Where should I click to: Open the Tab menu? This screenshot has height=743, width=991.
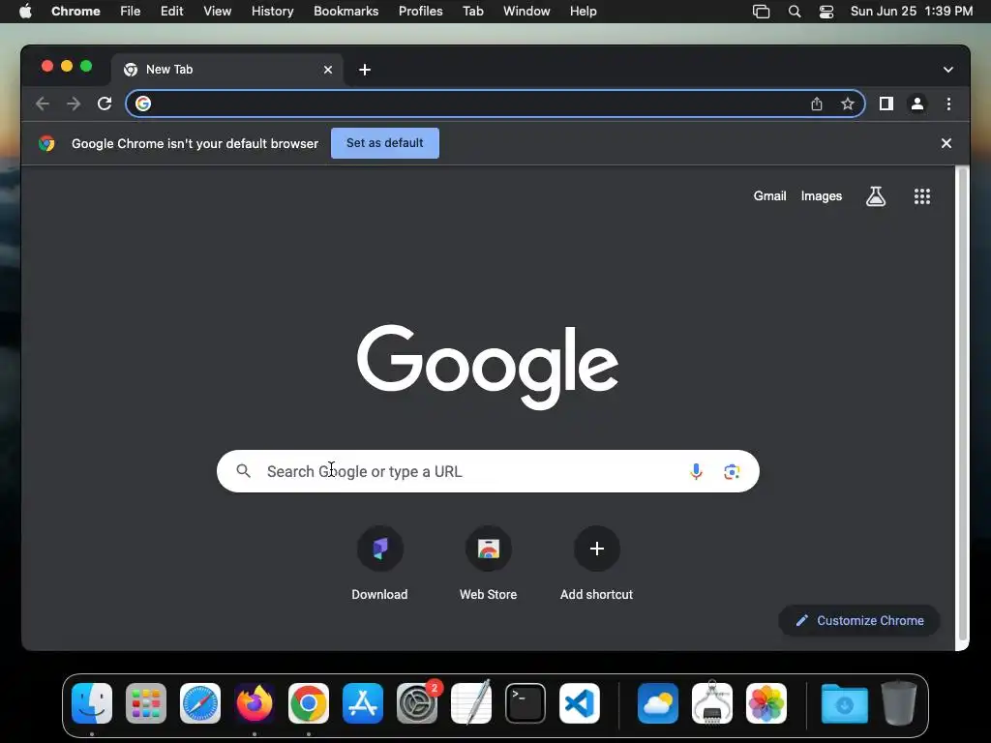(x=472, y=12)
